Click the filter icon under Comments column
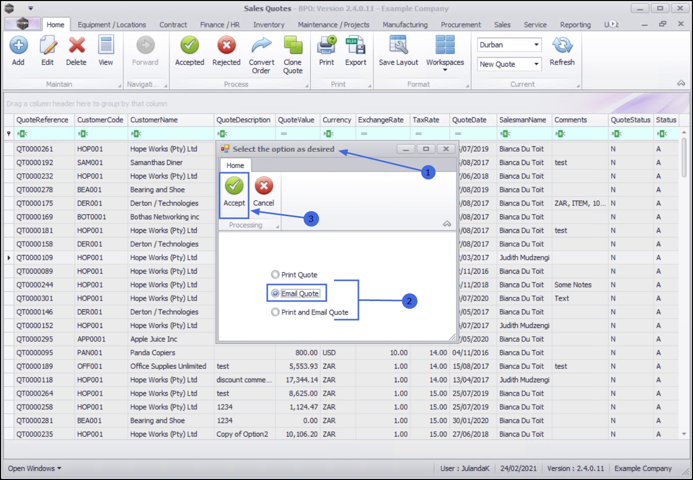693x480 pixels. [560, 134]
